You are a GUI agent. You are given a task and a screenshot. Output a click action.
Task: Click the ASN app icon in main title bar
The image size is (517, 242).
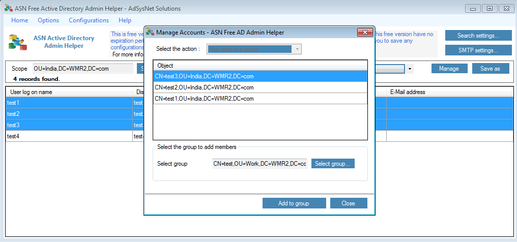pyautogui.click(x=9, y=9)
